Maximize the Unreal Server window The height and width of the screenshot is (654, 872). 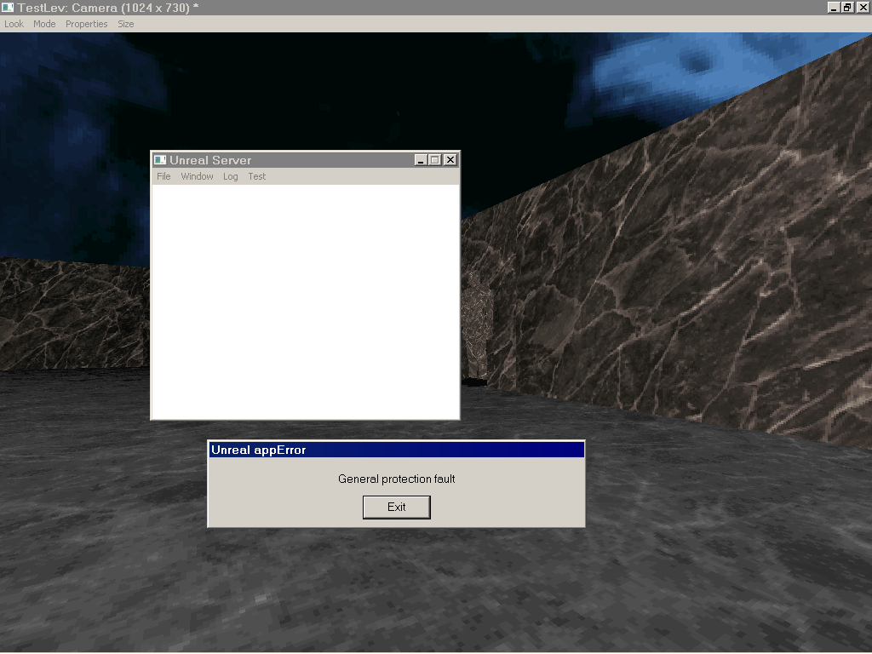435,160
